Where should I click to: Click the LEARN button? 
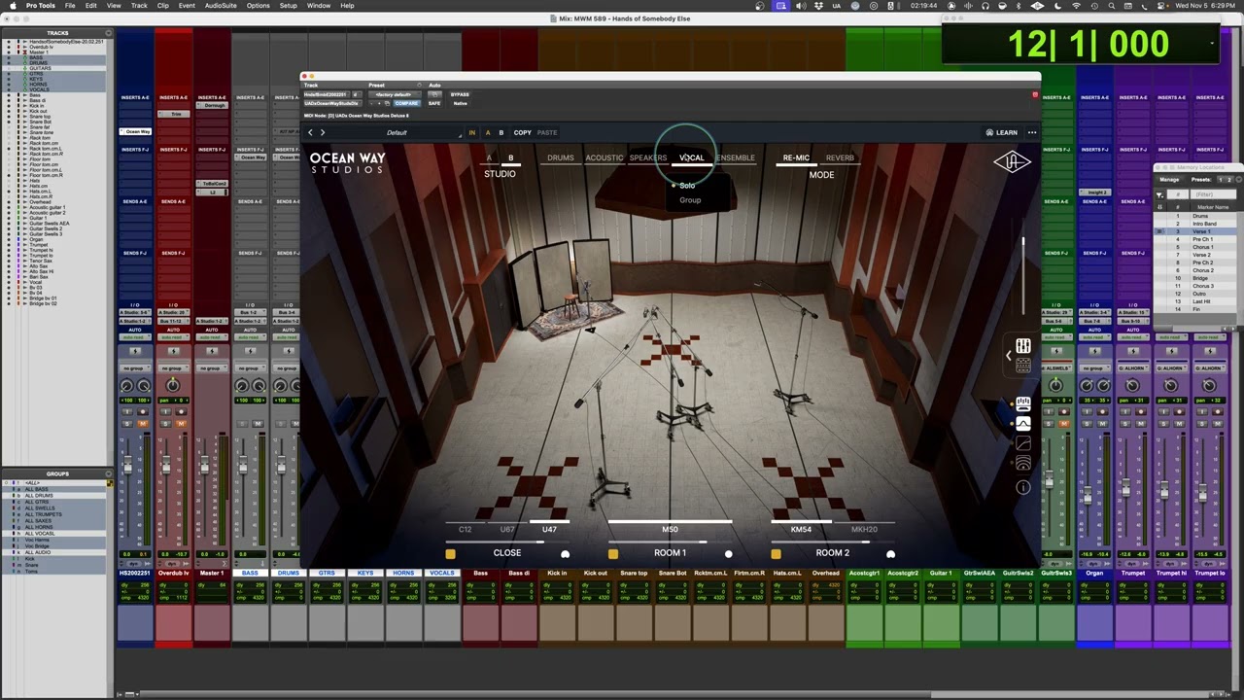(x=1002, y=132)
